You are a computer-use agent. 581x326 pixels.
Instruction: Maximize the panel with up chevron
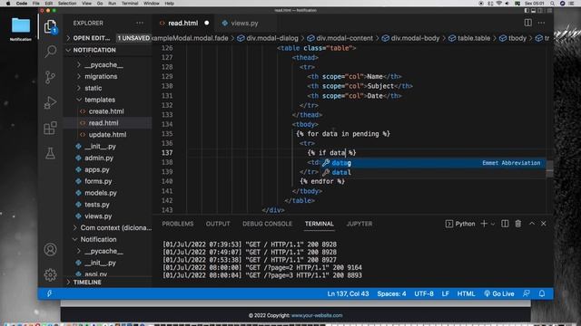click(532, 224)
